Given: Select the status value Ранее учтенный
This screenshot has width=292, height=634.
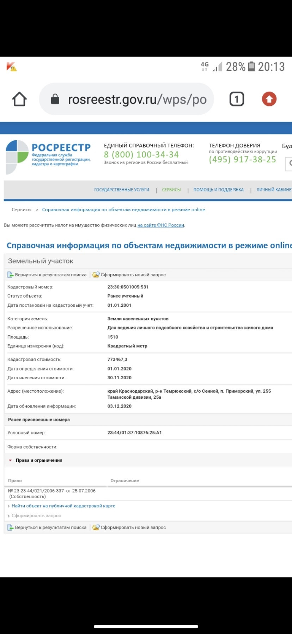Looking at the screenshot, I should [x=125, y=296].
